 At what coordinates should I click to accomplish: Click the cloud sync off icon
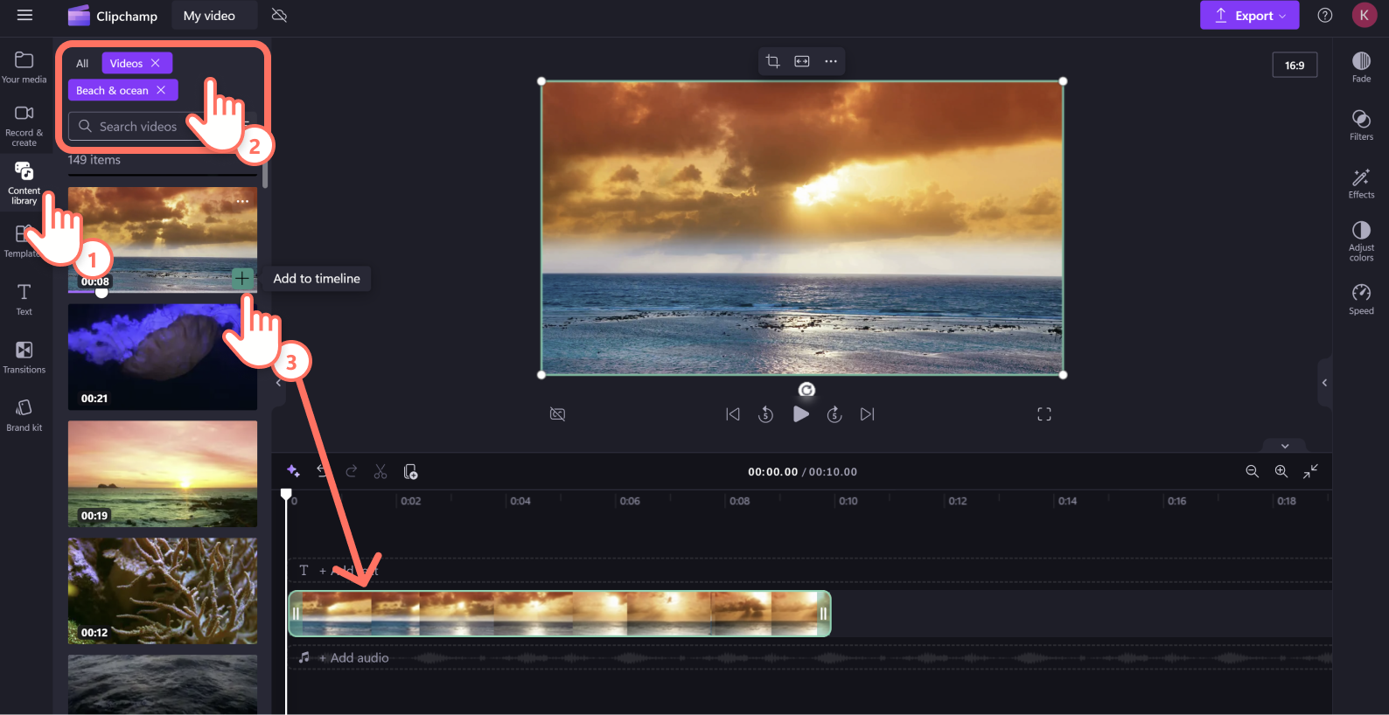pos(280,16)
